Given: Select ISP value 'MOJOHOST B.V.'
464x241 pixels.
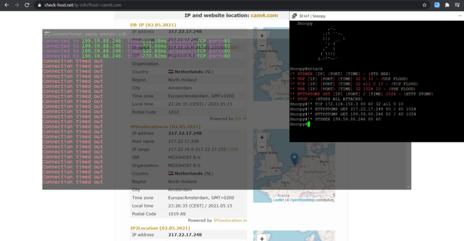Looking at the screenshot, I should point(184,158).
